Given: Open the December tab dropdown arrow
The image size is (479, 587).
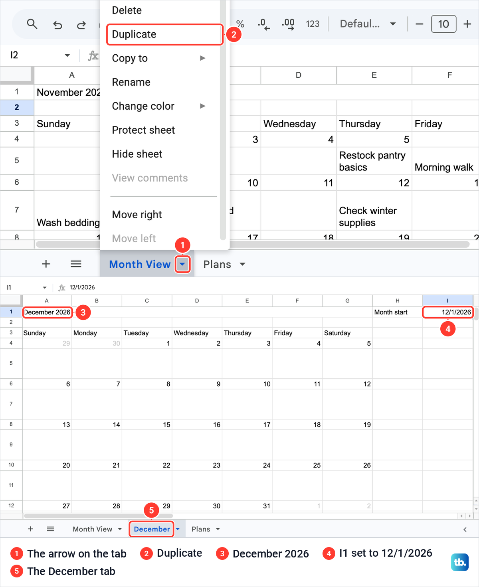Looking at the screenshot, I should point(178,529).
